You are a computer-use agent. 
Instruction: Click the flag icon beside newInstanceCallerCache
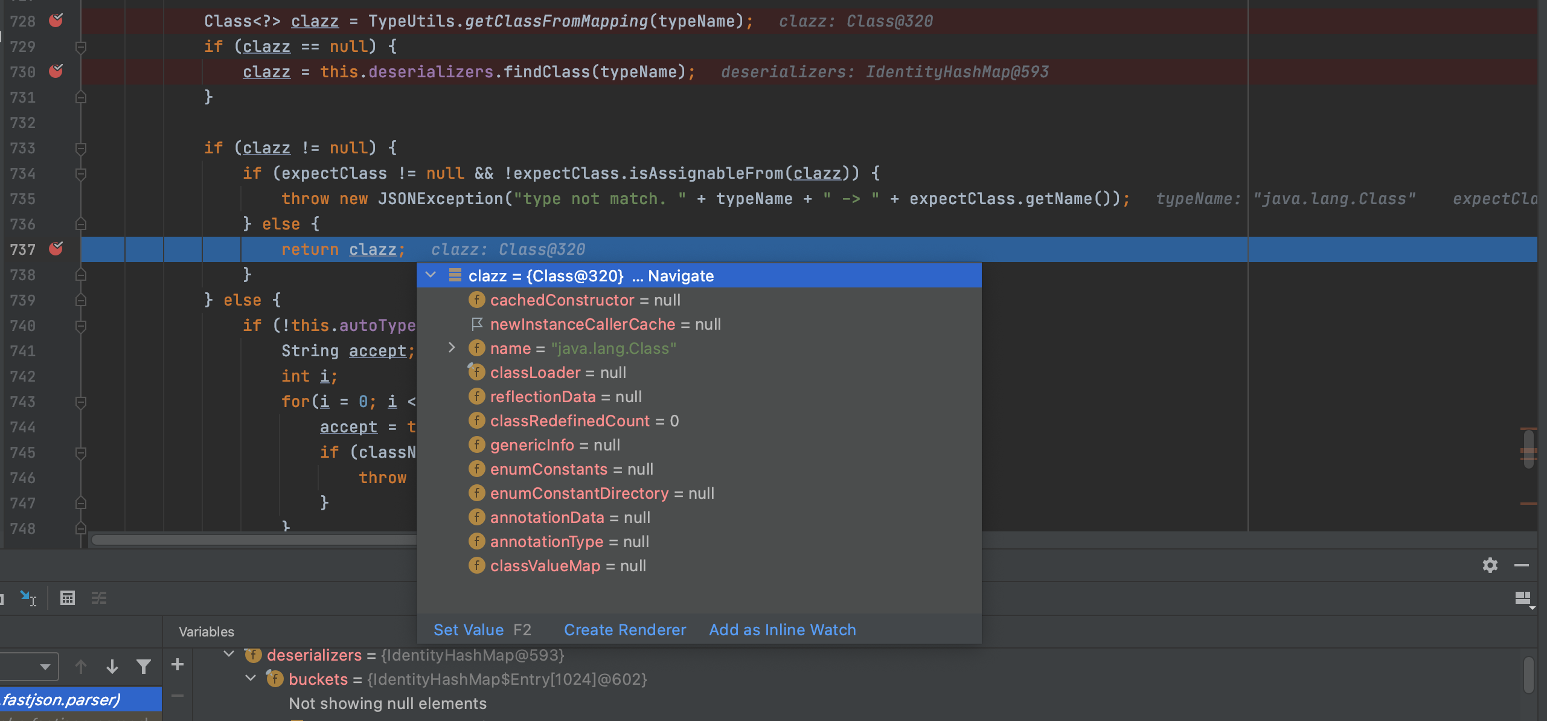477,324
